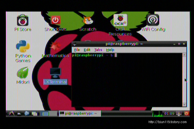This screenshot has width=194, height=129.
Task: Click the terminal prompt input area
Action: (x=127, y=80)
